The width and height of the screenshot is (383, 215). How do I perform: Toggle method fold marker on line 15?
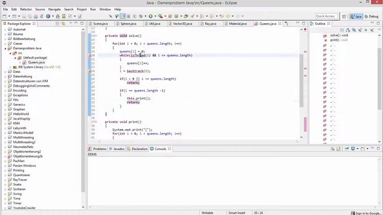(x=96, y=36)
